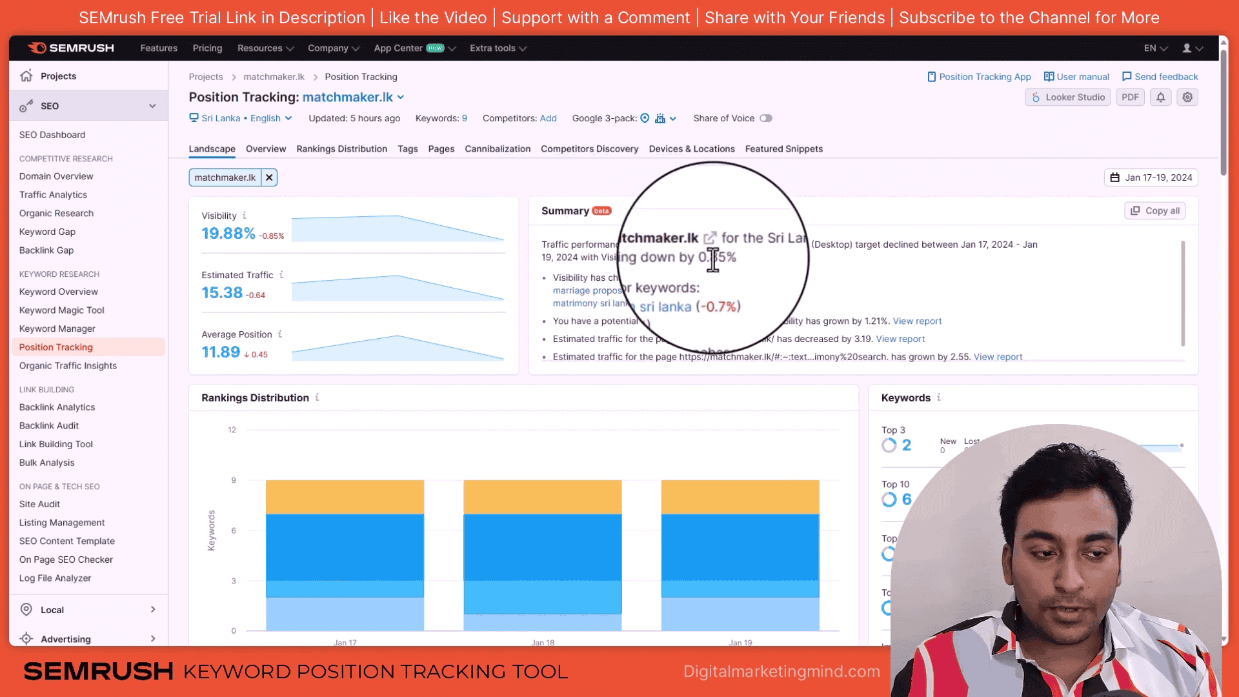The height and width of the screenshot is (697, 1239).
Task: Expand the Local sidebar section
Action: pos(152,609)
